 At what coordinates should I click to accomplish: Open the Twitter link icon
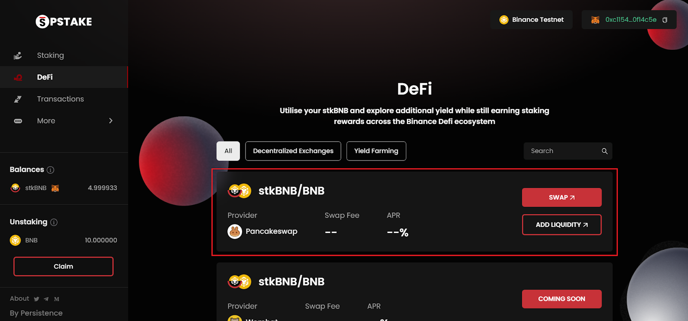click(37, 299)
